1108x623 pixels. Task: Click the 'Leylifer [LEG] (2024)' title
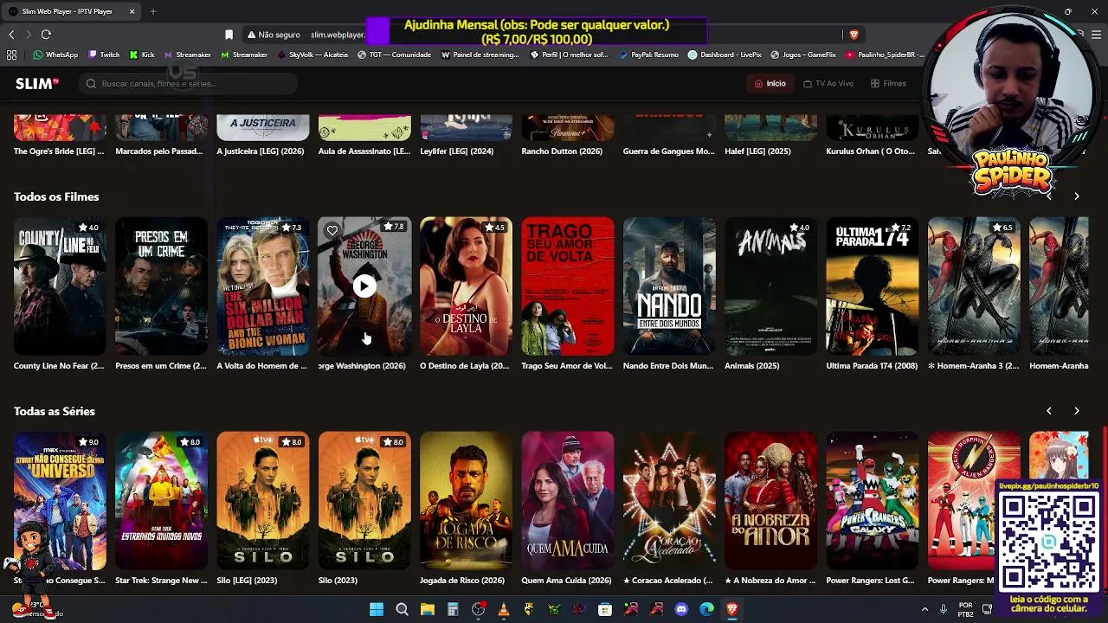457,151
